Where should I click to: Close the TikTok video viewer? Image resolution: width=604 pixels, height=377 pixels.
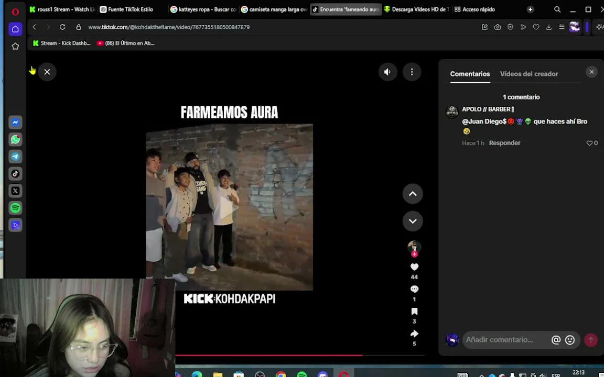(47, 72)
